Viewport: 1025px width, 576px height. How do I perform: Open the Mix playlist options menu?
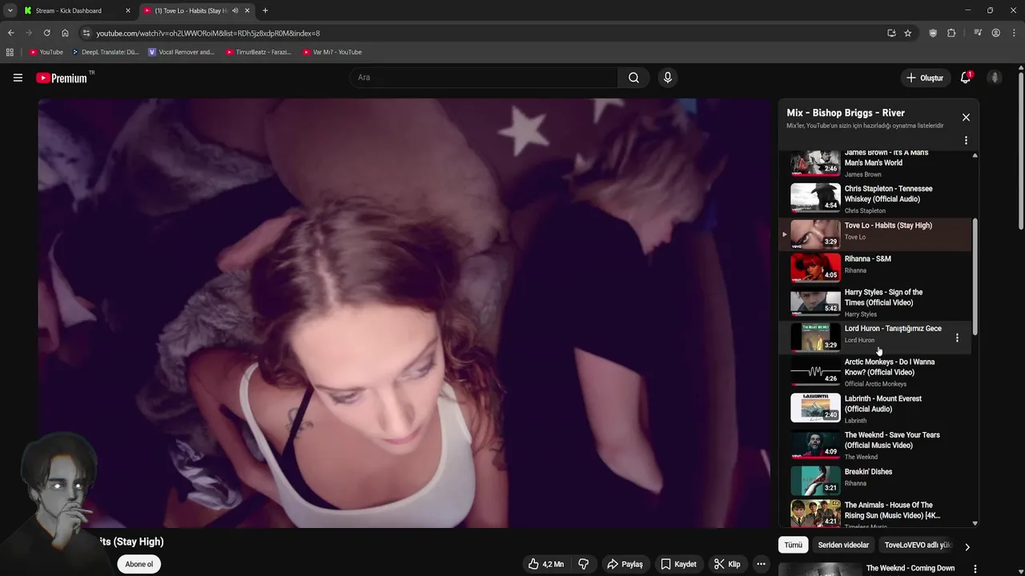pos(966,140)
